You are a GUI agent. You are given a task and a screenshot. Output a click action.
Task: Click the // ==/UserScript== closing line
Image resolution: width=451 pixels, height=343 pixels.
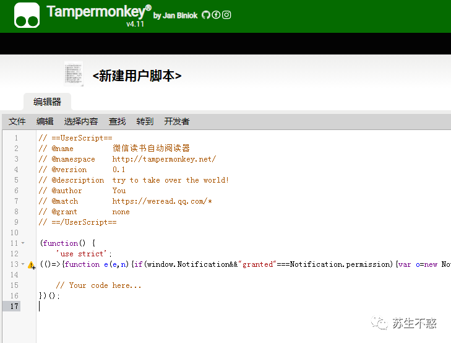click(x=78, y=222)
